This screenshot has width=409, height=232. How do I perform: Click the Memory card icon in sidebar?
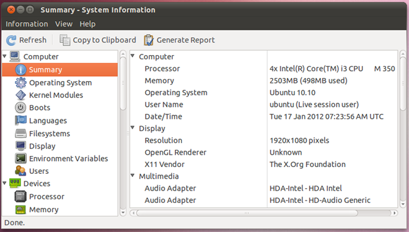[20, 210]
